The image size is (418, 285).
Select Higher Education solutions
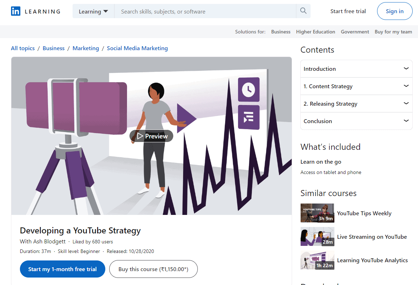[316, 31]
